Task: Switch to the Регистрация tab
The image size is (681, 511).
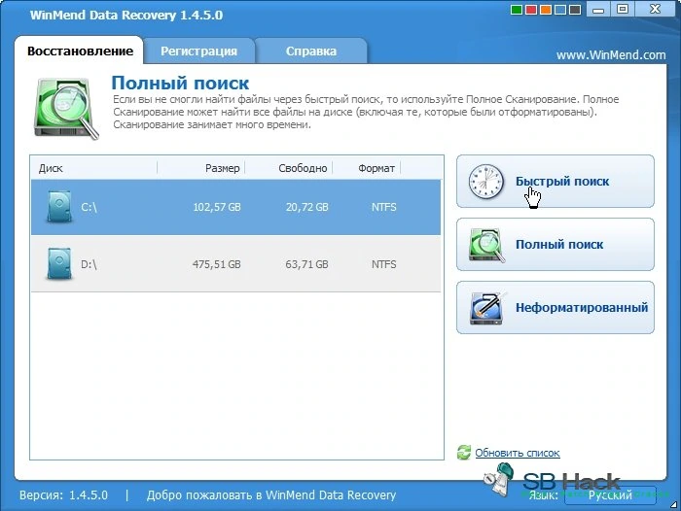Action: coord(198,51)
